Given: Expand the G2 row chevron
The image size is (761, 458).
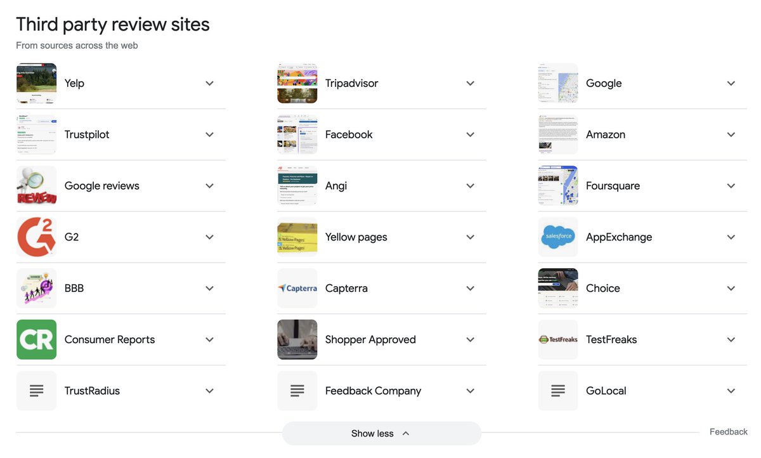Looking at the screenshot, I should coord(210,237).
